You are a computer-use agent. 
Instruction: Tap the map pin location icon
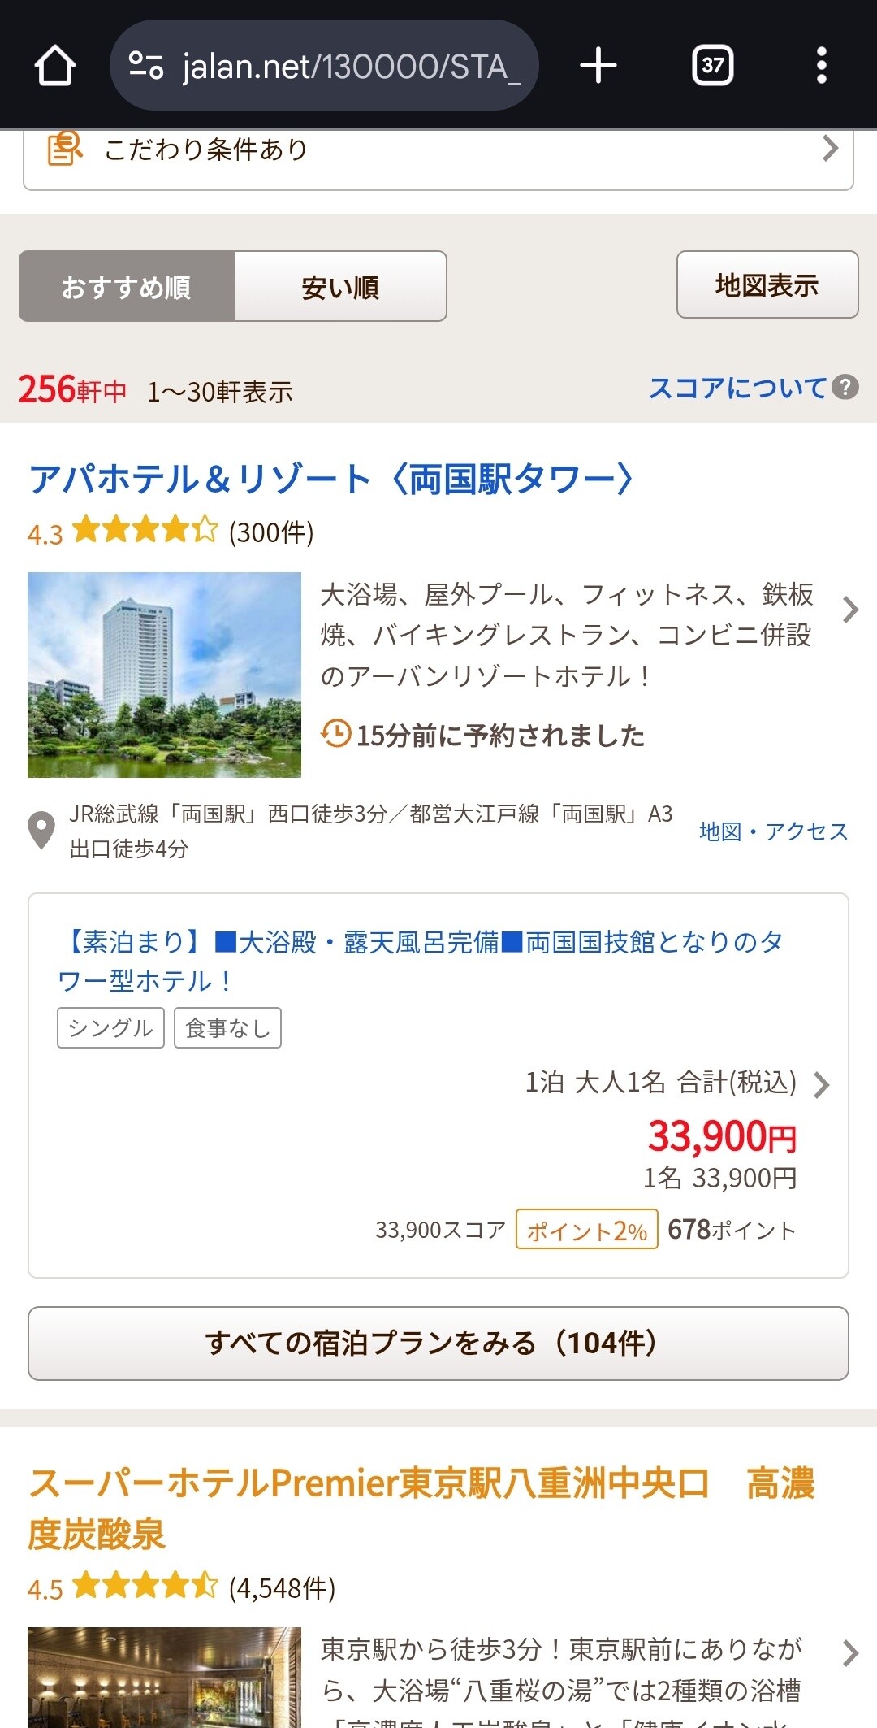click(x=41, y=830)
